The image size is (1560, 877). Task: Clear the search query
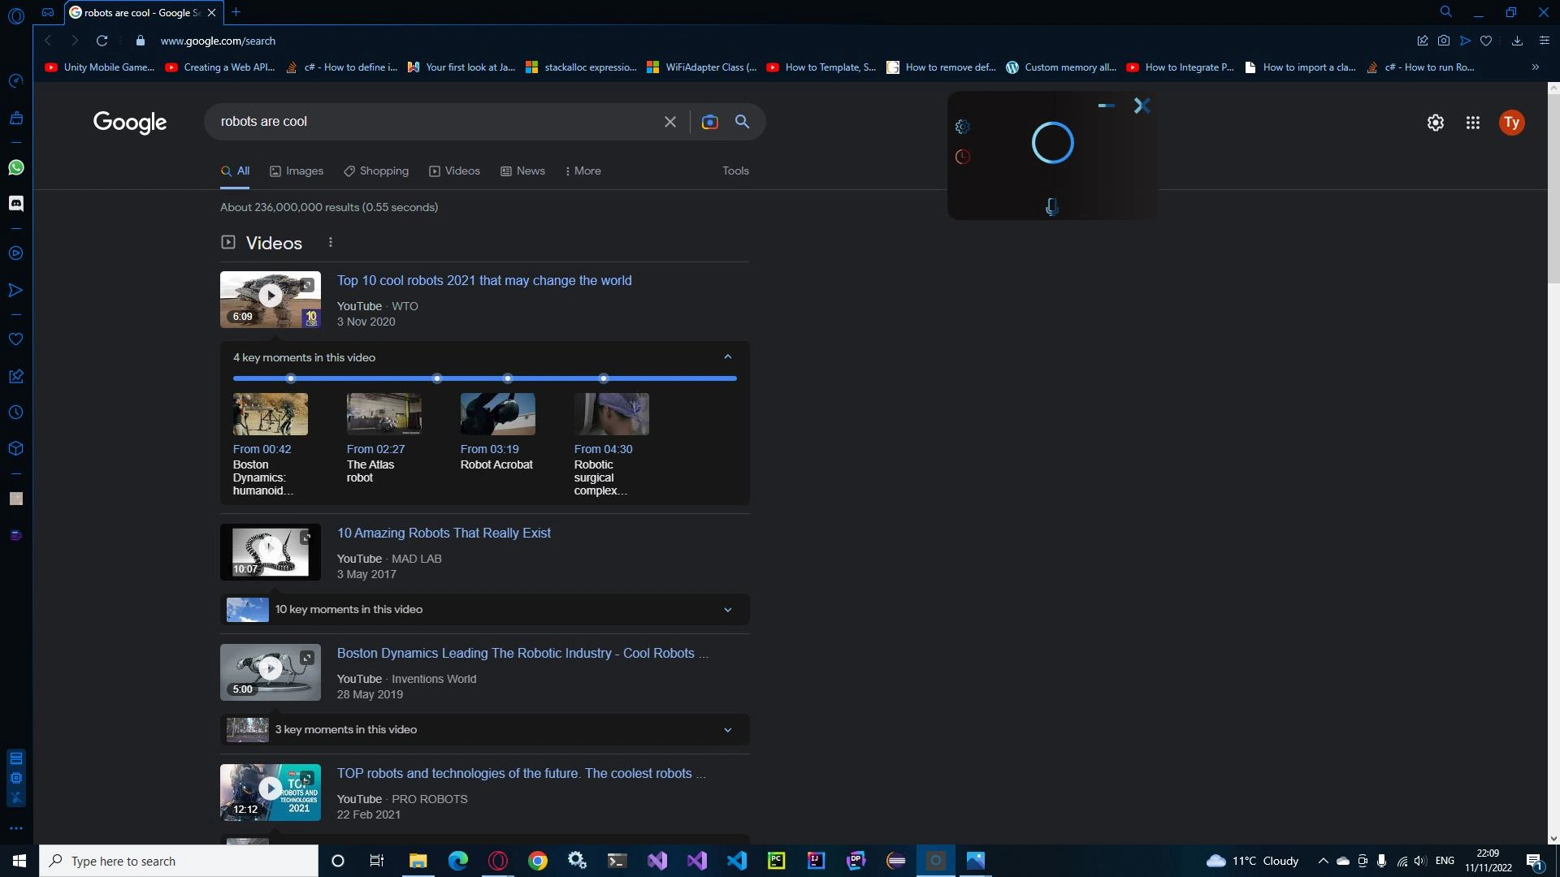click(x=670, y=122)
